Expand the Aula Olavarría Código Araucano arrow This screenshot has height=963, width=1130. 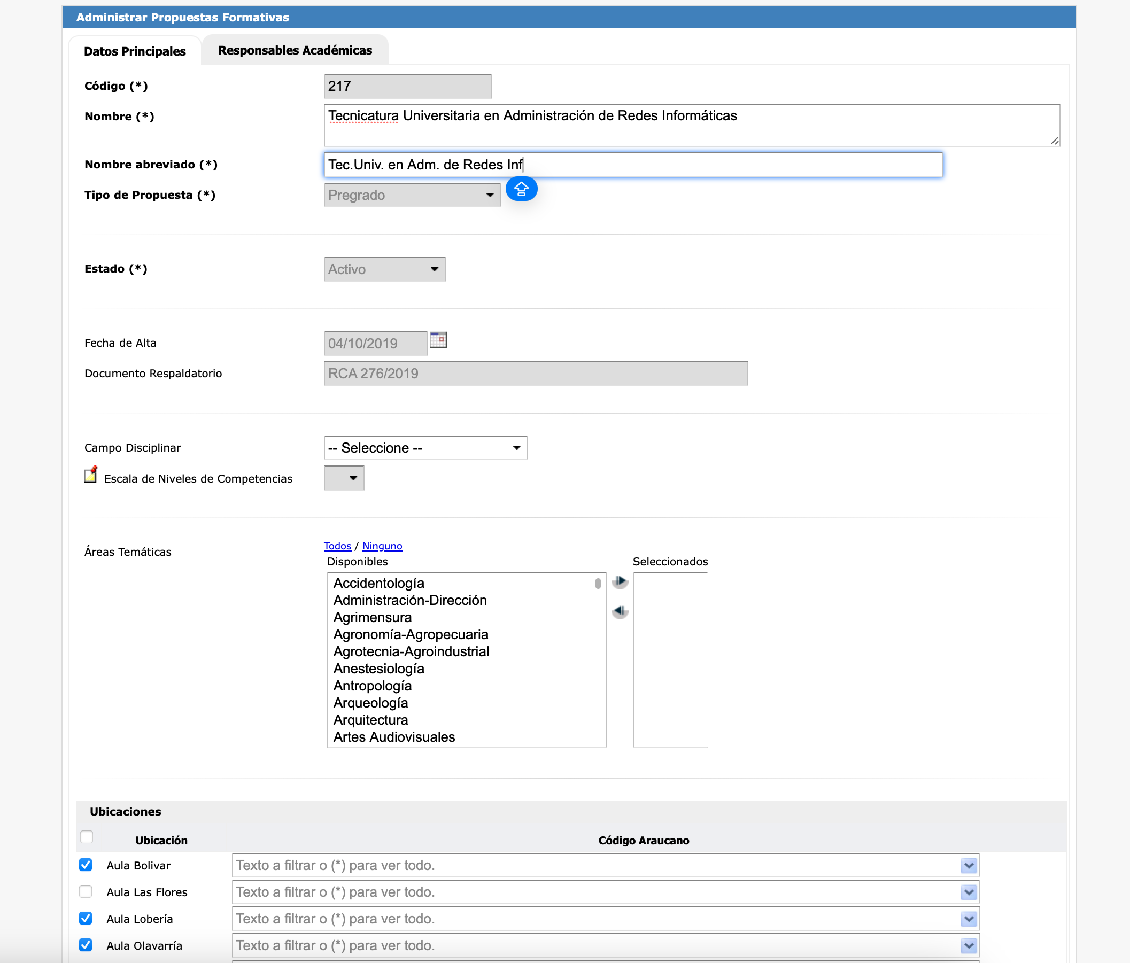969,945
